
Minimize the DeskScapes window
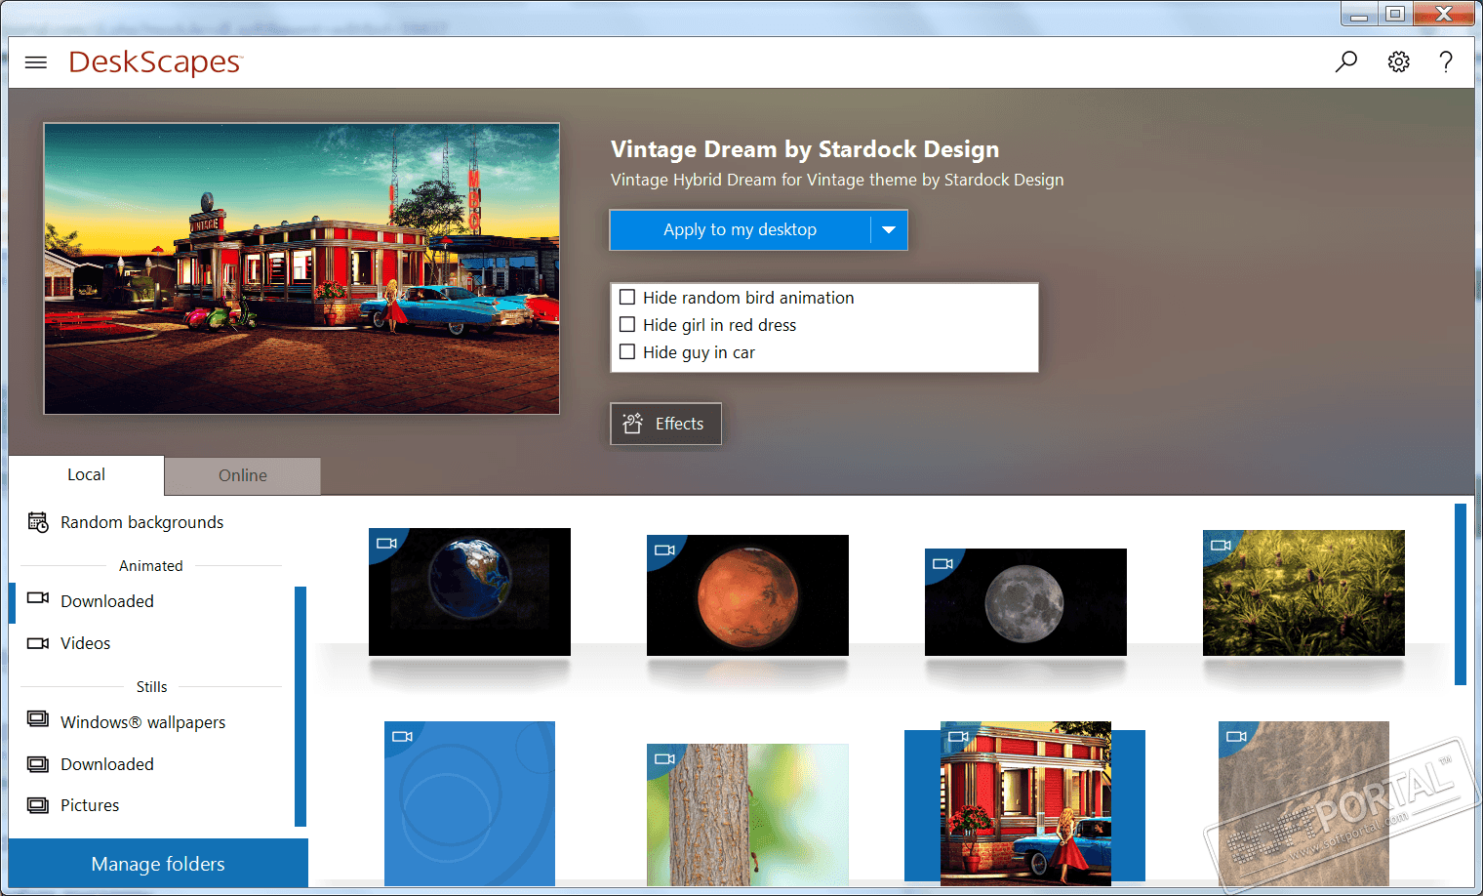click(1359, 14)
